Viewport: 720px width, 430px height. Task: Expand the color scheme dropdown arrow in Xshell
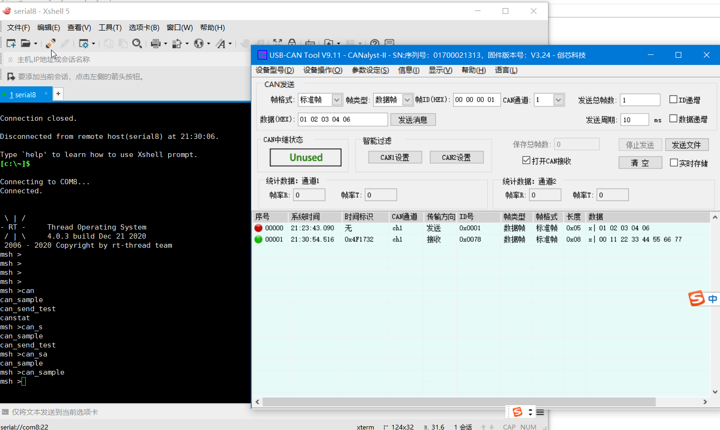tap(187, 44)
